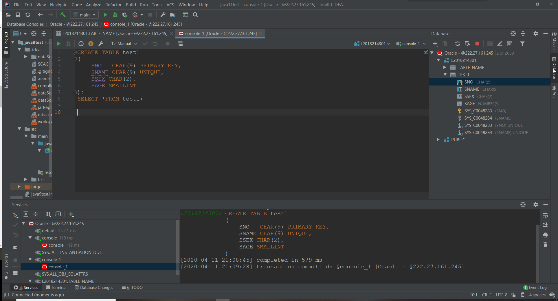The image size is (558, 301).
Task: Edit source pencil icon in Database panel
Action: coord(500,44)
